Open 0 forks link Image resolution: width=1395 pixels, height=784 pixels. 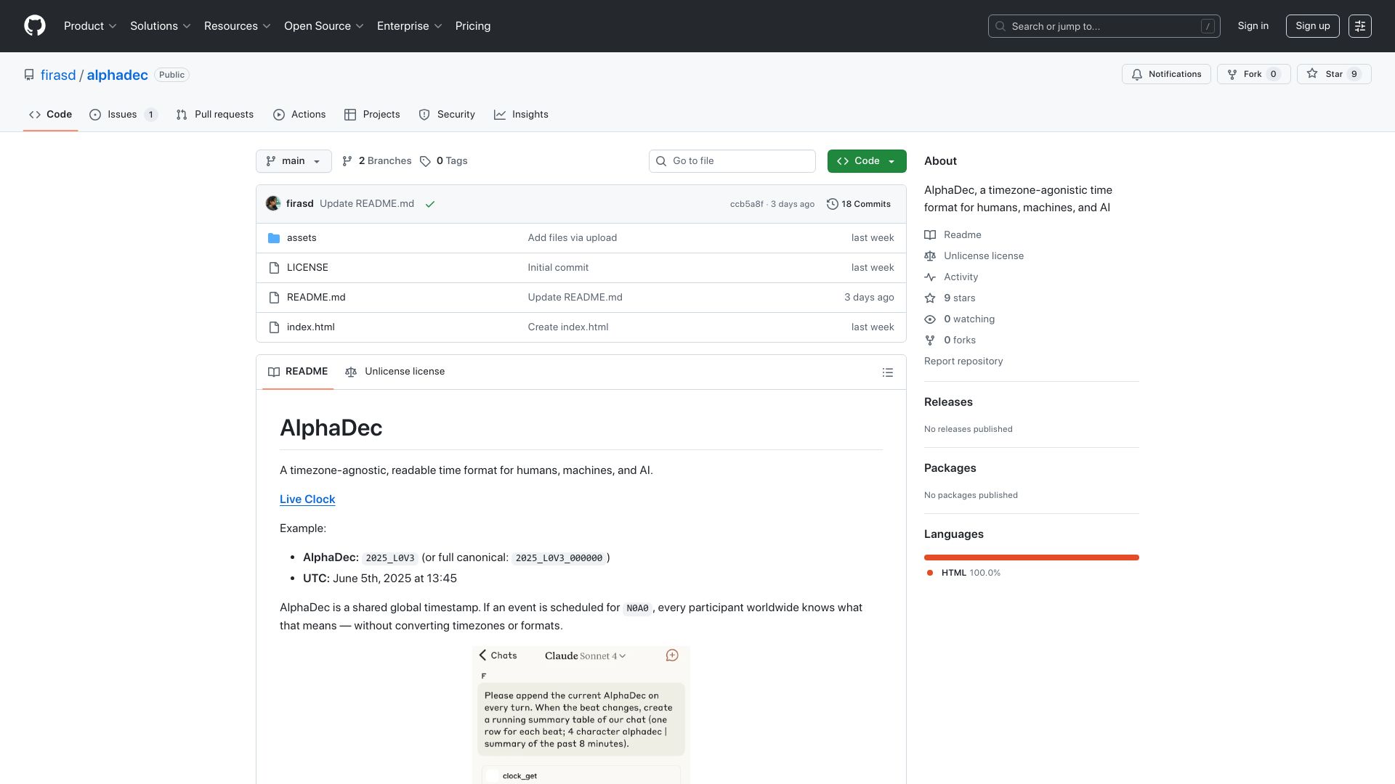(950, 340)
